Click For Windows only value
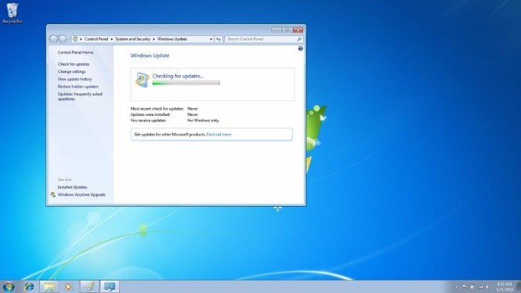The height and width of the screenshot is (293, 521). pyautogui.click(x=204, y=121)
